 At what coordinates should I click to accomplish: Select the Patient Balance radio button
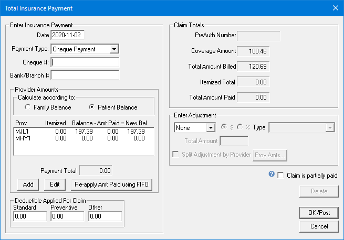click(x=92, y=107)
